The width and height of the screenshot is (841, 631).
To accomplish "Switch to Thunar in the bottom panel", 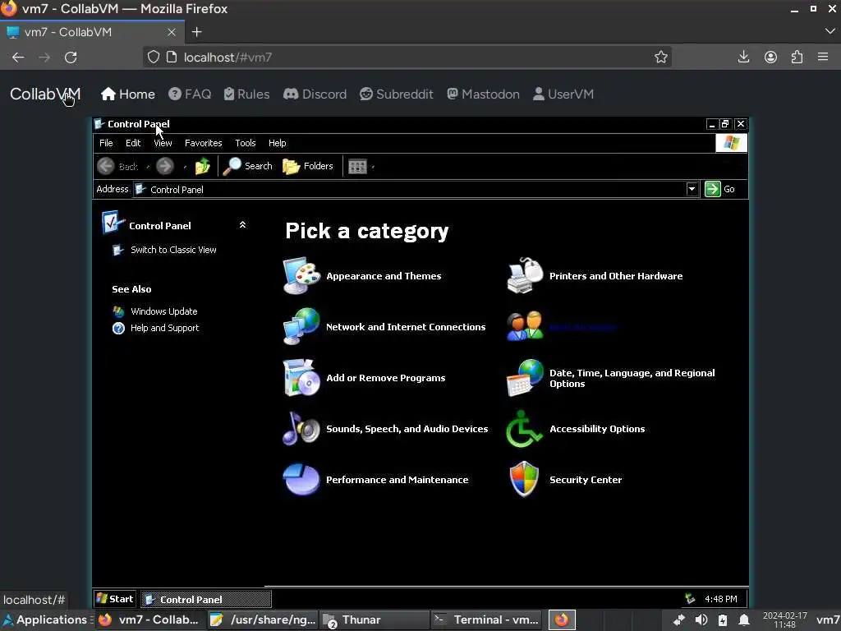I will click(374, 619).
